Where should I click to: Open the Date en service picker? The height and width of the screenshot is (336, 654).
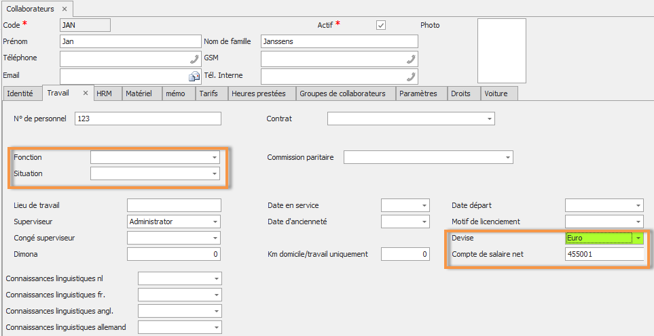pos(424,206)
